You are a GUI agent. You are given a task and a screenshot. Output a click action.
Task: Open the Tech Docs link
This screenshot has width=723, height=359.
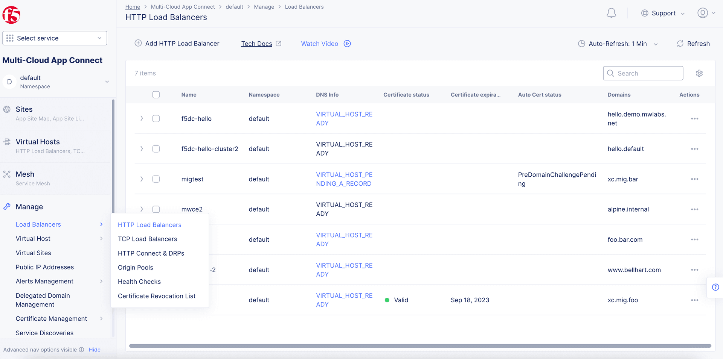tap(256, 44)
